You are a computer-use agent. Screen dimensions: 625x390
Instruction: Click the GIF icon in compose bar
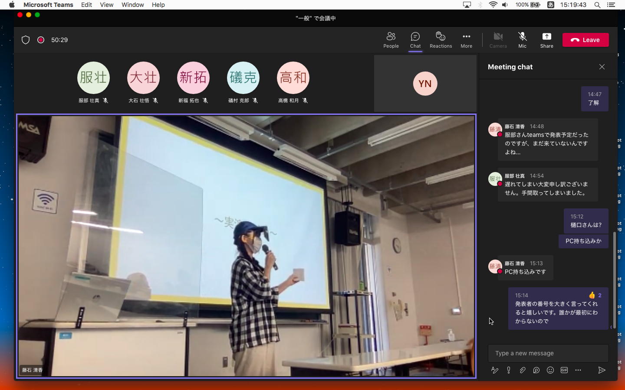tap(564, 370)
